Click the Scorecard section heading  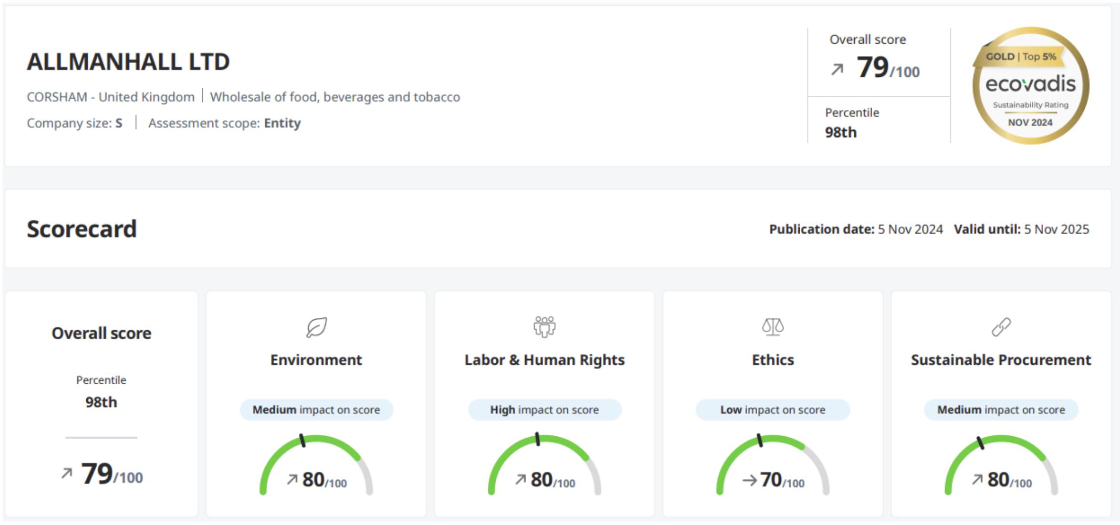(x=82, y=229)
